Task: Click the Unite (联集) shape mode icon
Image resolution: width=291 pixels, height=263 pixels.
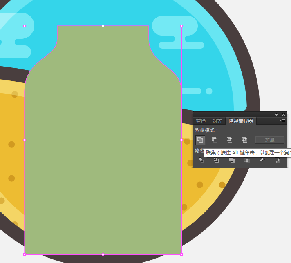Action: point(200,140)
